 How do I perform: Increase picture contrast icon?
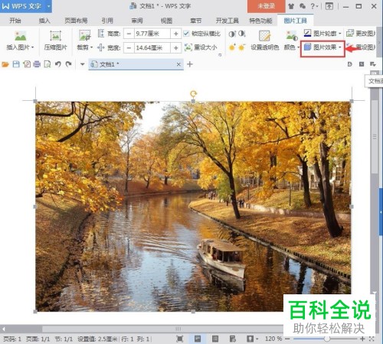pyautogui.click(x=232, y=34)
